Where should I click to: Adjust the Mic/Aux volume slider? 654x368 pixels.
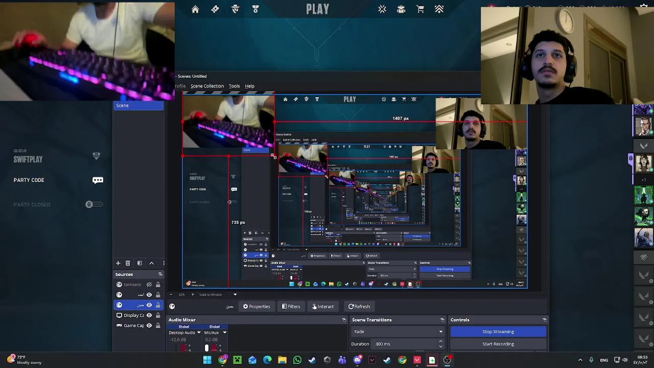[206, 348]
